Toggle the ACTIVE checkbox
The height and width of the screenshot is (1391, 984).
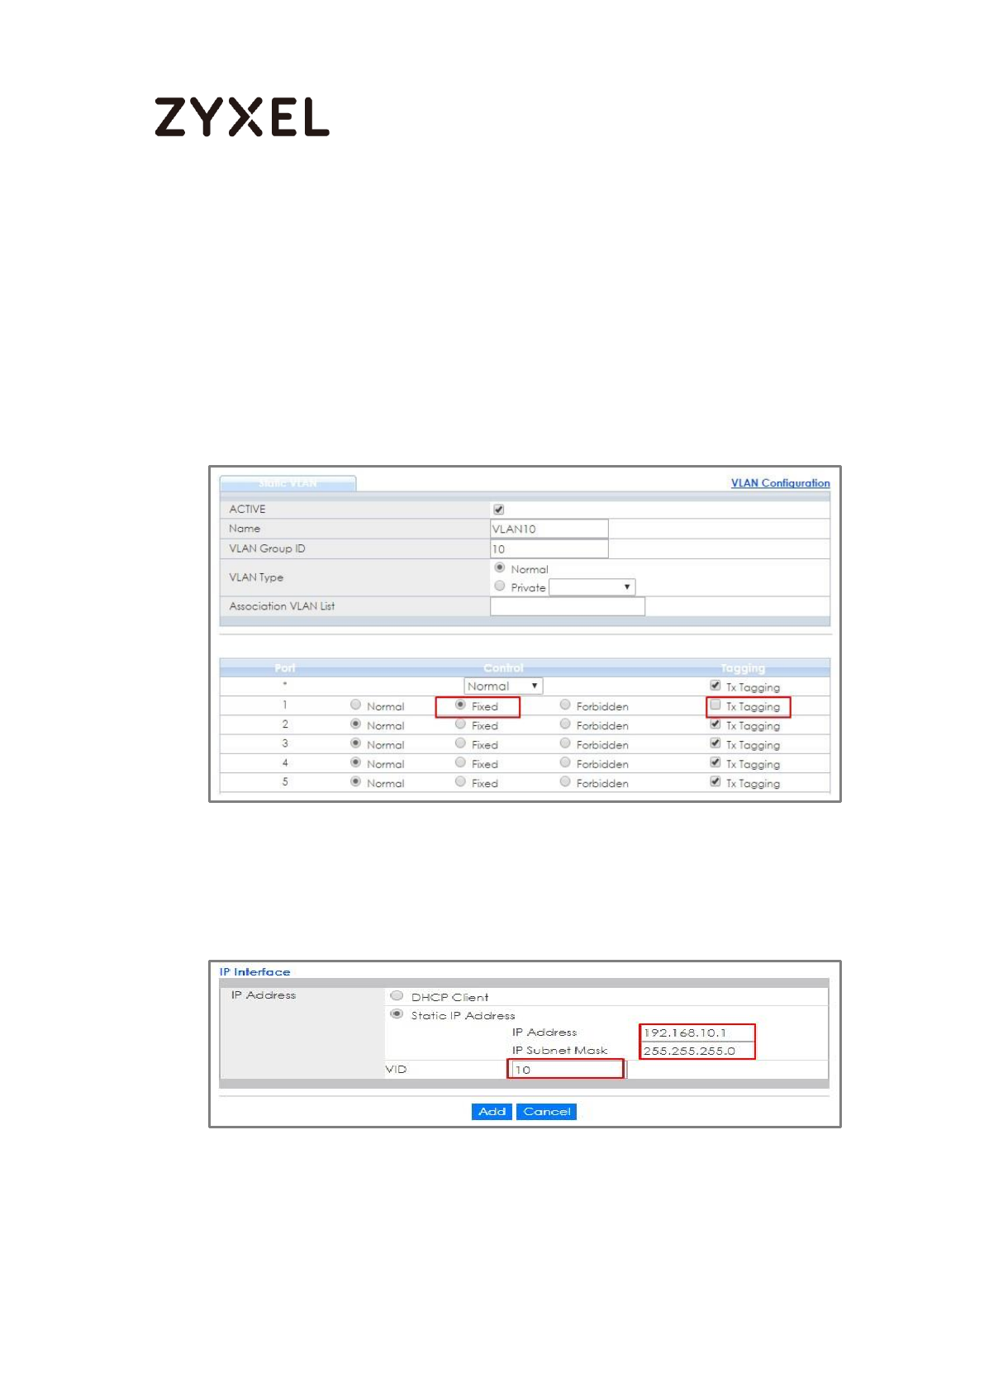point(498,510)
